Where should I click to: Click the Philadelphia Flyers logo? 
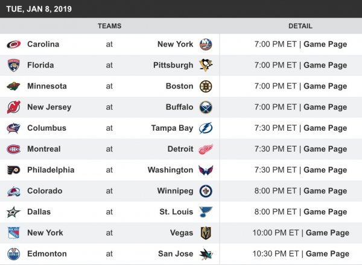click(x=13, y=170)
